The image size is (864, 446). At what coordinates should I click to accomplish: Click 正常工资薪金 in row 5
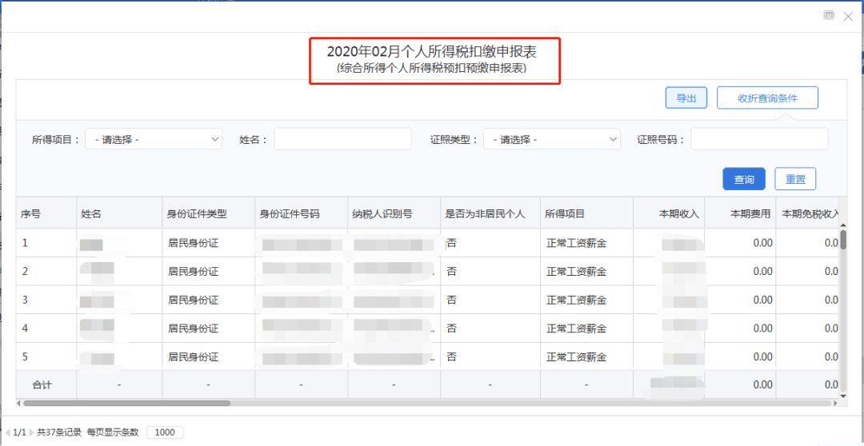(576, 357)
